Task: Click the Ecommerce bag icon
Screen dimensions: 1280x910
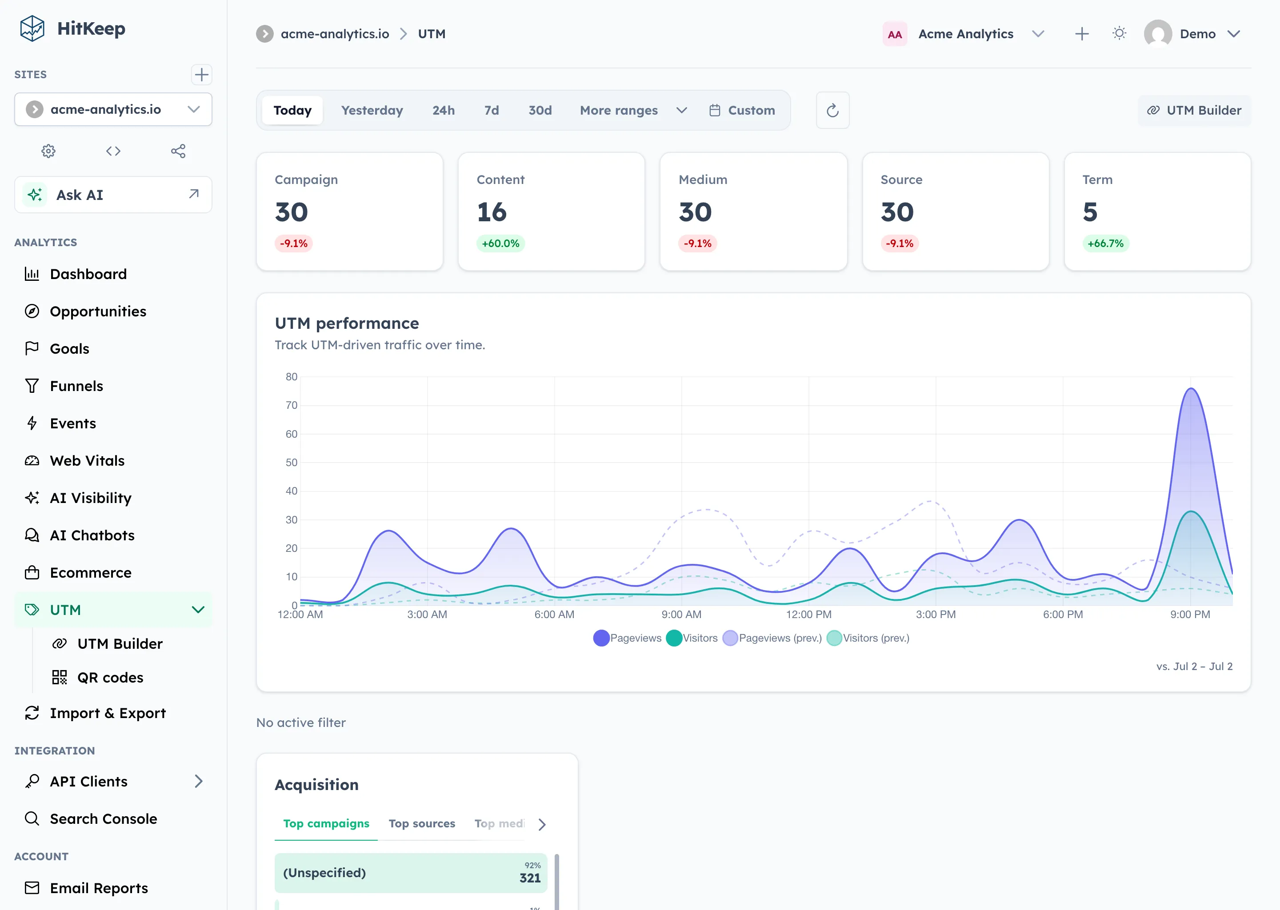Action: [x=32, y=572]
